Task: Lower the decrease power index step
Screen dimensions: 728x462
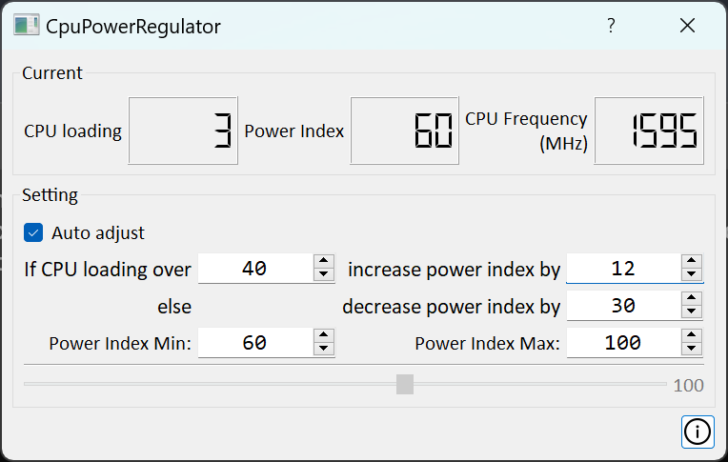Action: (x=693, y=312)
